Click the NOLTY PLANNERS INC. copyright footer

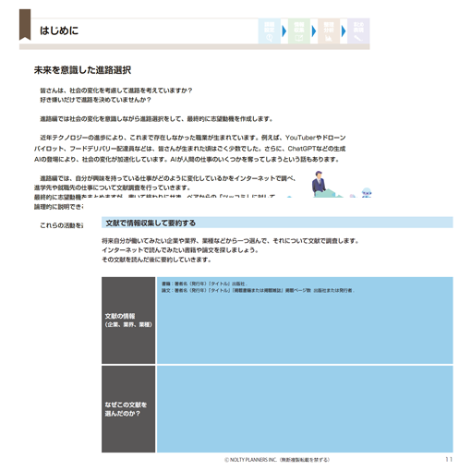tap(277, 460)
